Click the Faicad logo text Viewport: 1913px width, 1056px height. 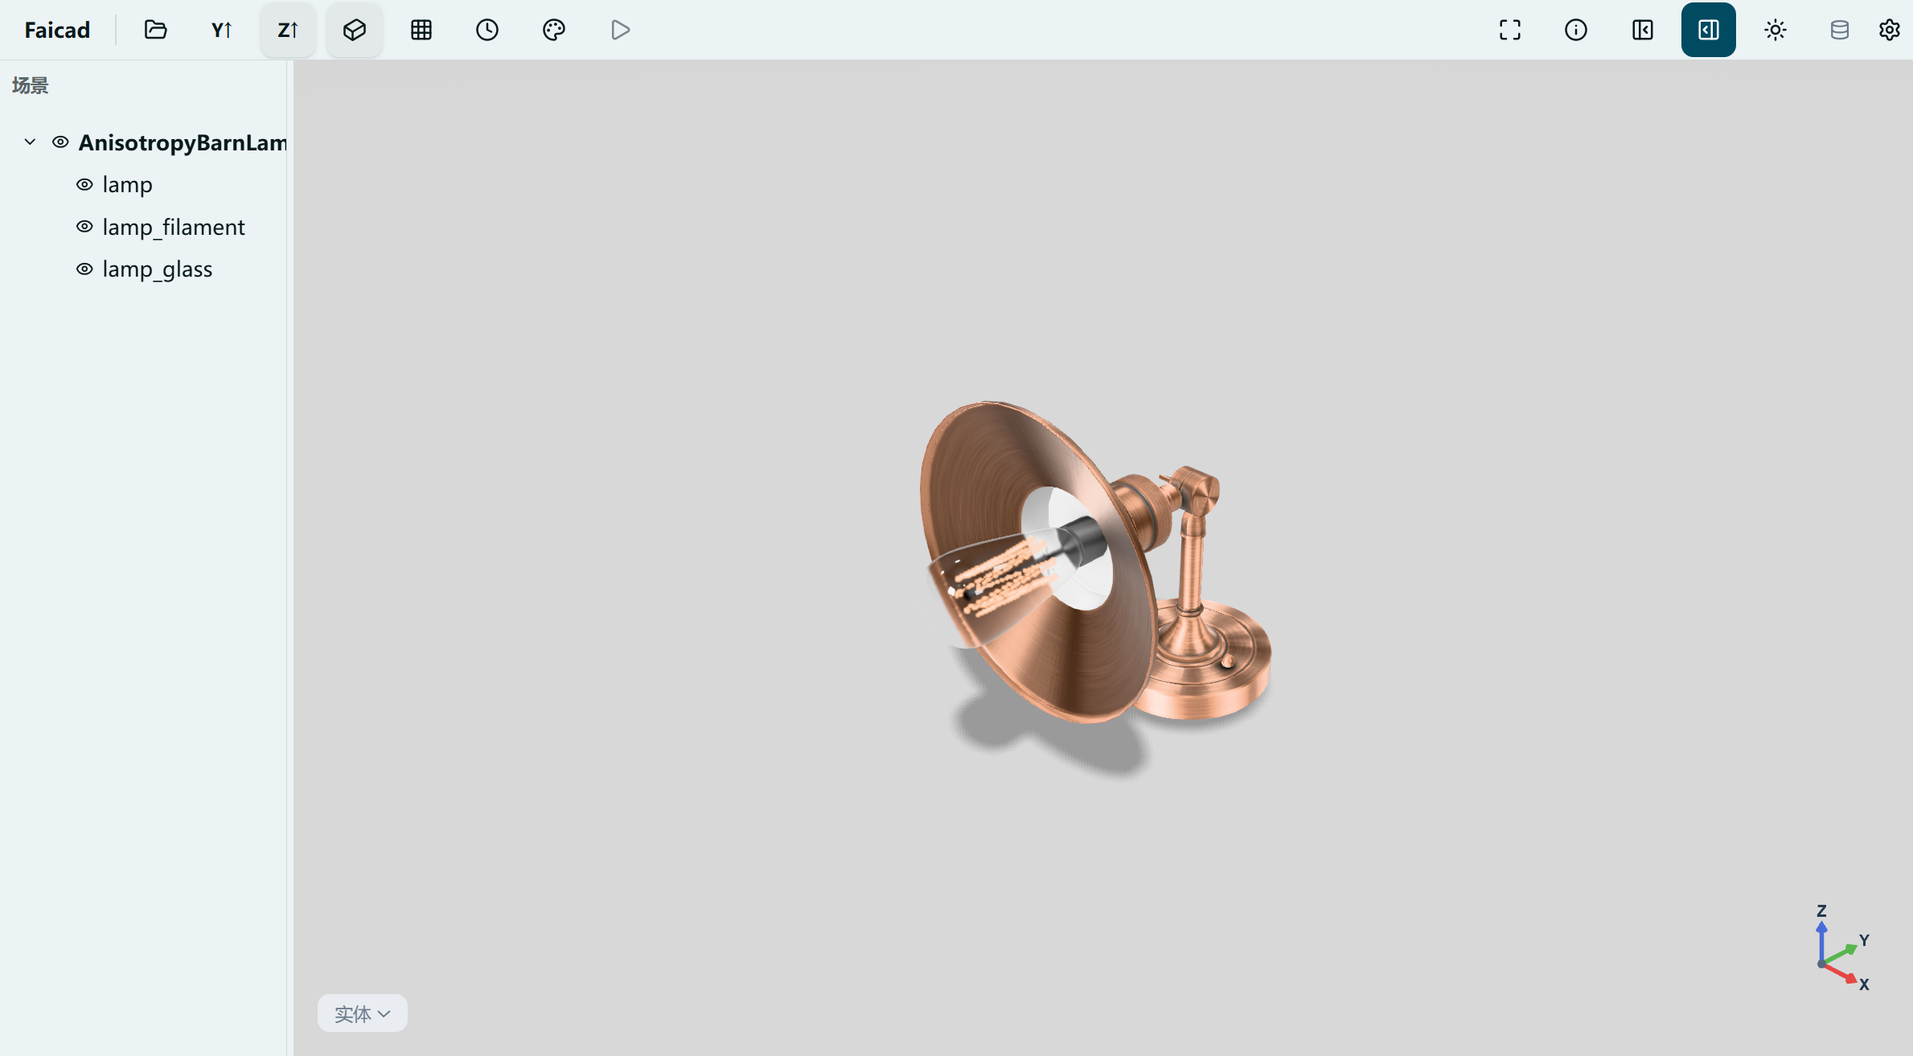point(57,30)
